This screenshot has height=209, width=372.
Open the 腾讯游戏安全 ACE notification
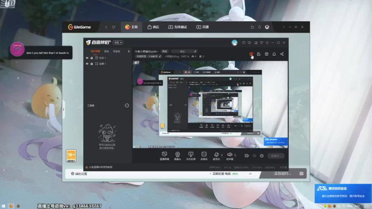(x=343, y=193)
